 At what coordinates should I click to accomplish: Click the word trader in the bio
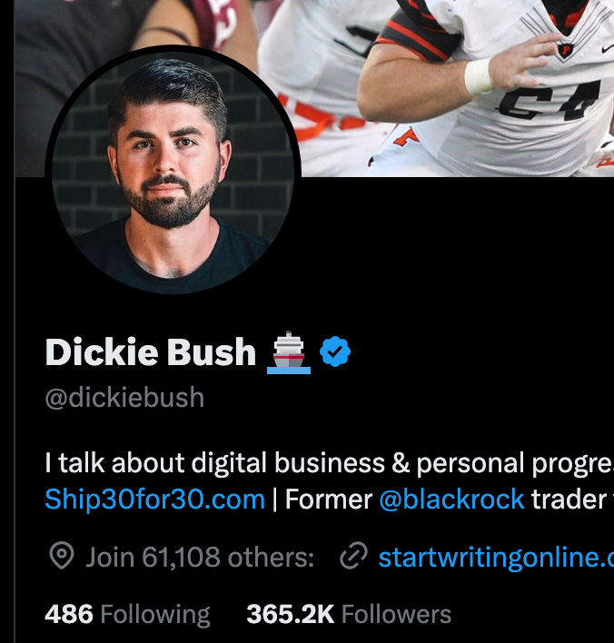[x=569, y=500]
